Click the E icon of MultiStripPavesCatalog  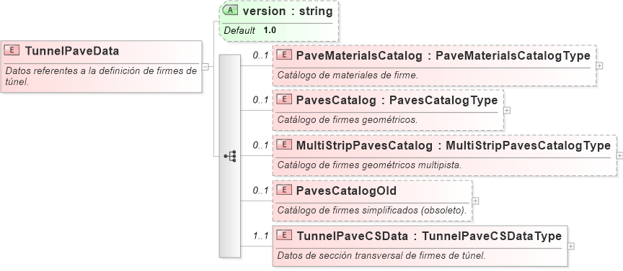pyautogui.click(x=284, y=145)
